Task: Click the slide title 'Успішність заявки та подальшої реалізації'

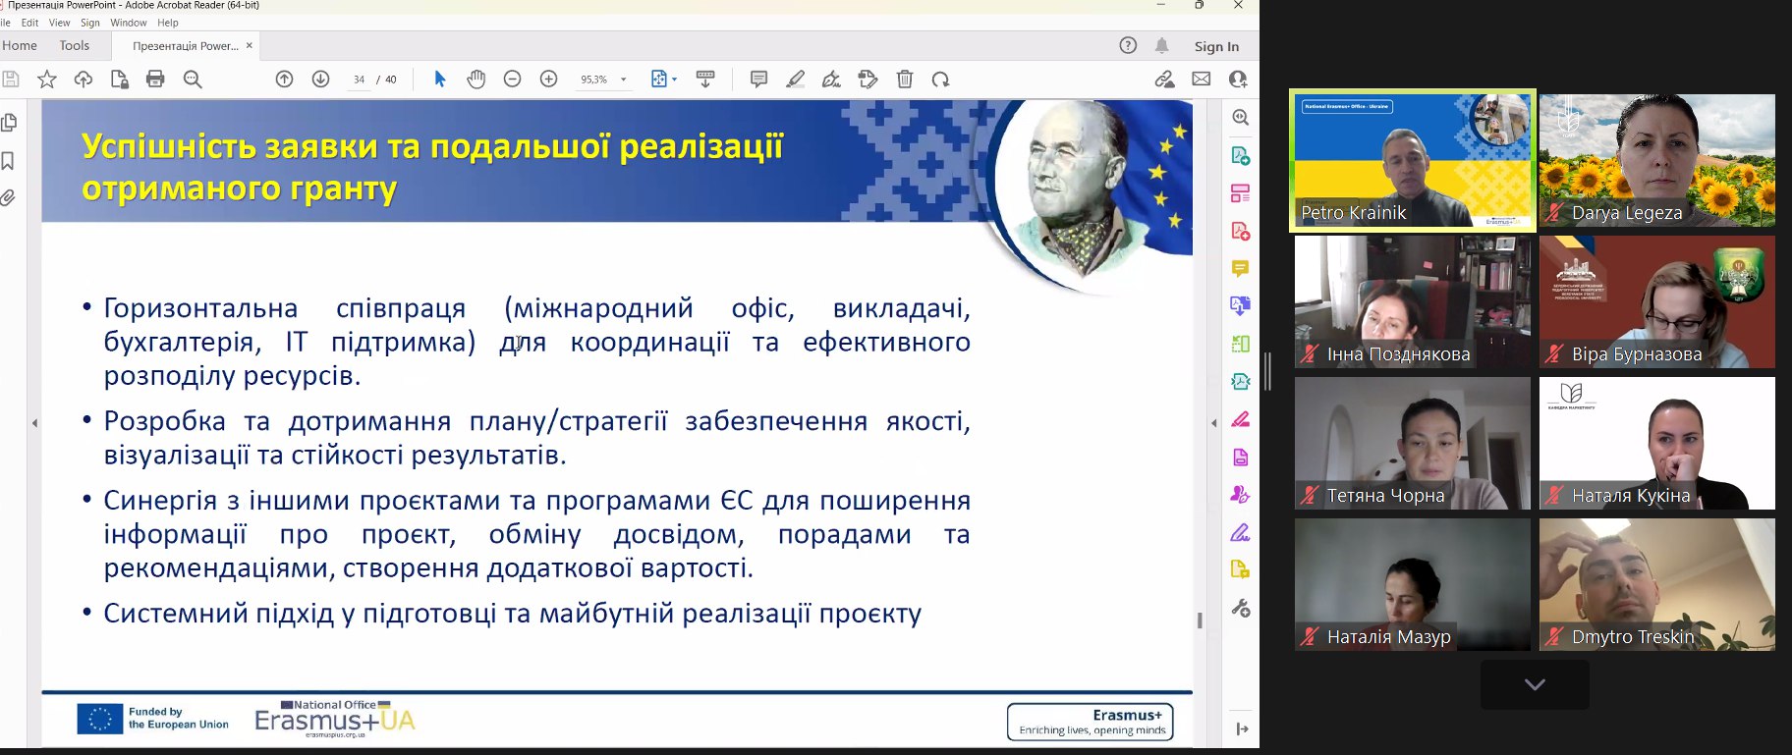Action: point(432,146)
